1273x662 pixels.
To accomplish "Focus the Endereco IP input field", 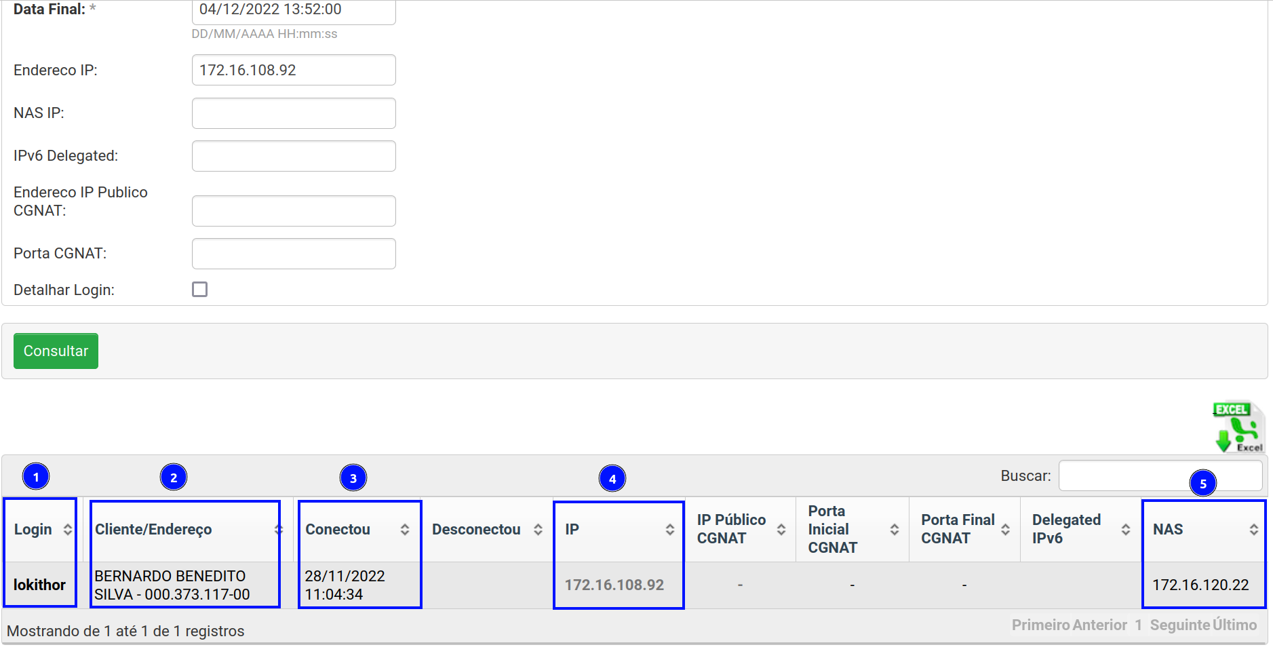I will pyautogui.click(x=294, y=71).
